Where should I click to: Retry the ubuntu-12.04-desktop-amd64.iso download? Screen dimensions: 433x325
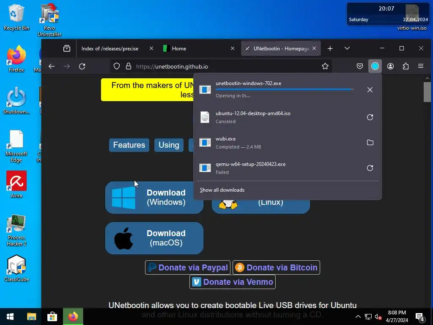click(370, 117)
